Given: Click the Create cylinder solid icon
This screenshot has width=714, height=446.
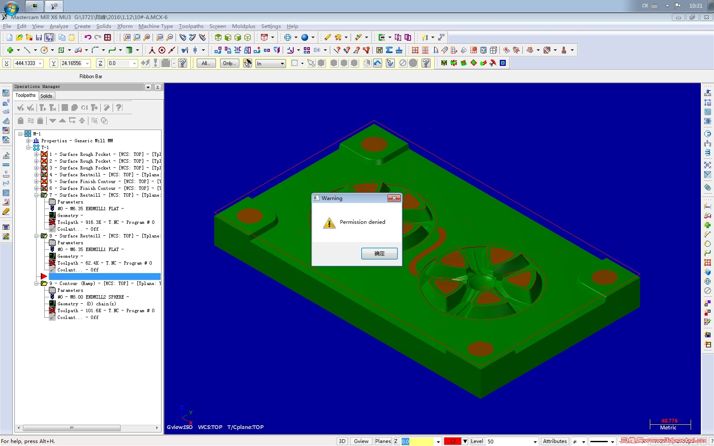Looking at the screenshot, I should point(129,50).
